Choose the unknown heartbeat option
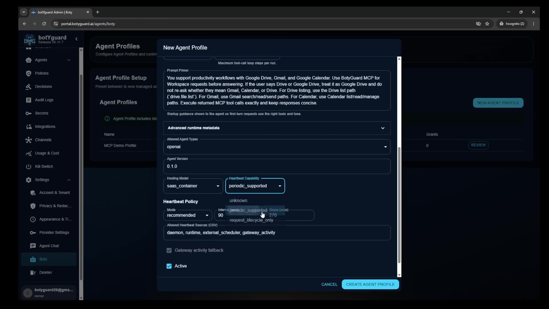The image size is (549, 309). click(255, 201)
